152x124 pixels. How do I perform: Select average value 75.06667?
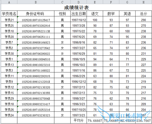[x=111, y=120]
